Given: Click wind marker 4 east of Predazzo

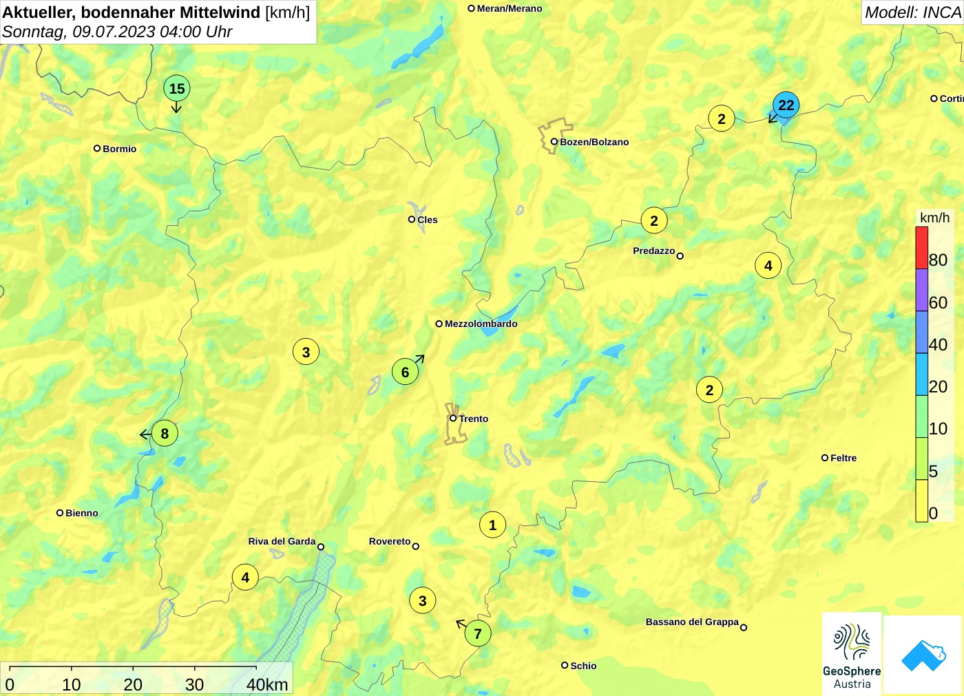Looking at the screenshot, I should click(768, 266).
